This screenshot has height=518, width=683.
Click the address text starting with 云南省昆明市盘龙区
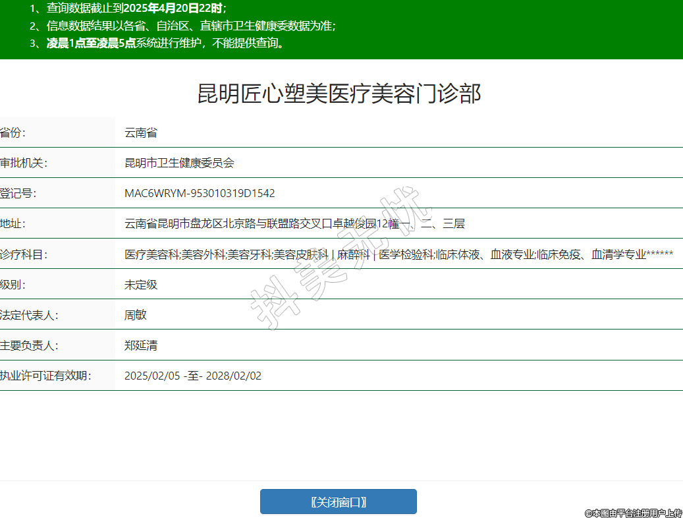point(294,223)
